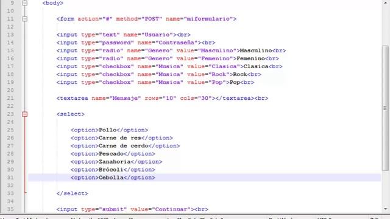Image resolution: width=390 pixels, height=219 pixels.
Task: Place cursor in the text input line named "Usuario"
Action: coord(123,35)
